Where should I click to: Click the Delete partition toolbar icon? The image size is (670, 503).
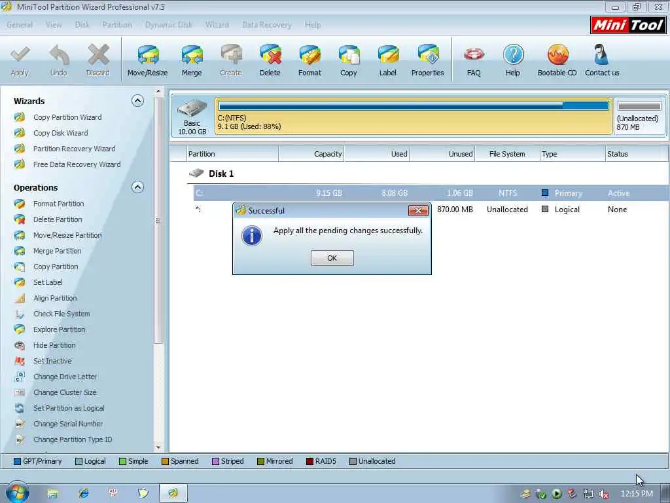pyautogui.click(x=270, y=61)
